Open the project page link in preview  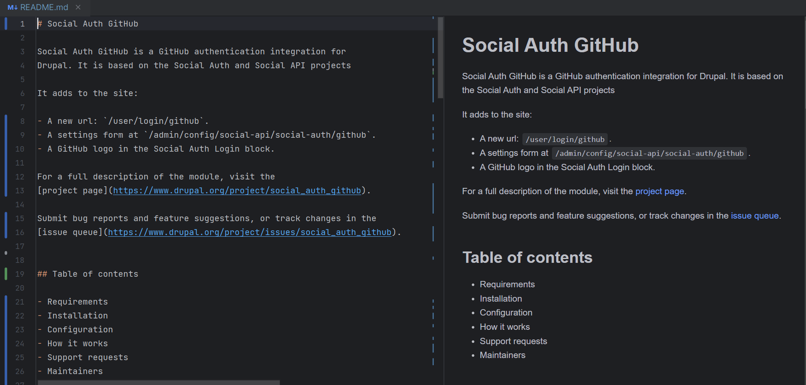pos(659,191)
